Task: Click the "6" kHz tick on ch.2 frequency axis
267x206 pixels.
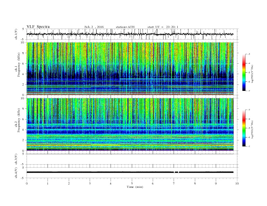Action: [x=24, y=119]
